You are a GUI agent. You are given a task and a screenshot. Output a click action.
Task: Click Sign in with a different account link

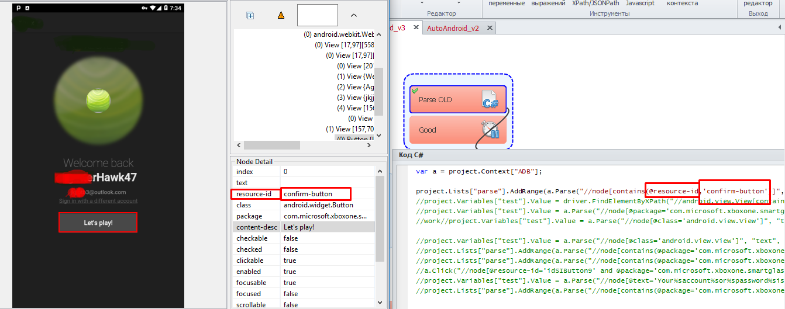tap(98, 201)
